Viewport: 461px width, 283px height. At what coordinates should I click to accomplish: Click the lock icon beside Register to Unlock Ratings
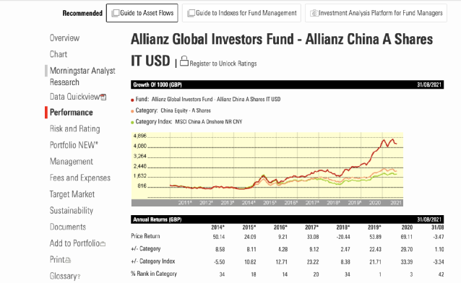[184, 61]
